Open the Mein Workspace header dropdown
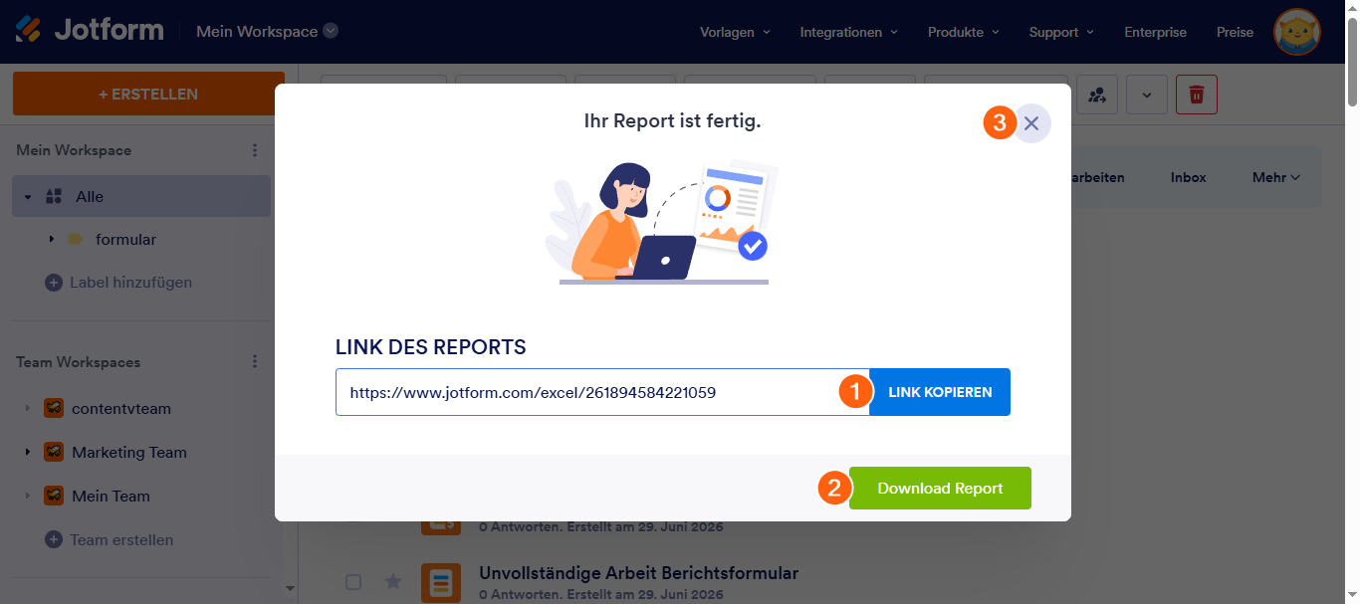 268,31
